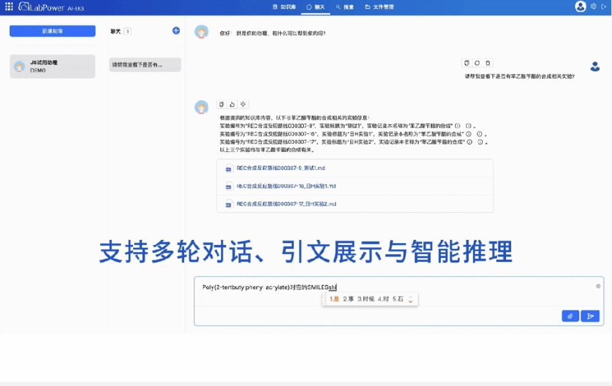Delete the user's question message

[488, 63]
